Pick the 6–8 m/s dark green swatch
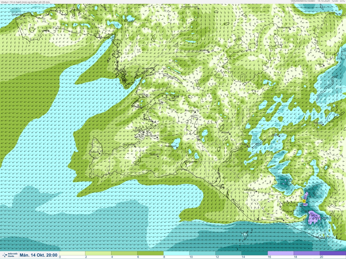The image size is (346, 259). click(151, 253)
